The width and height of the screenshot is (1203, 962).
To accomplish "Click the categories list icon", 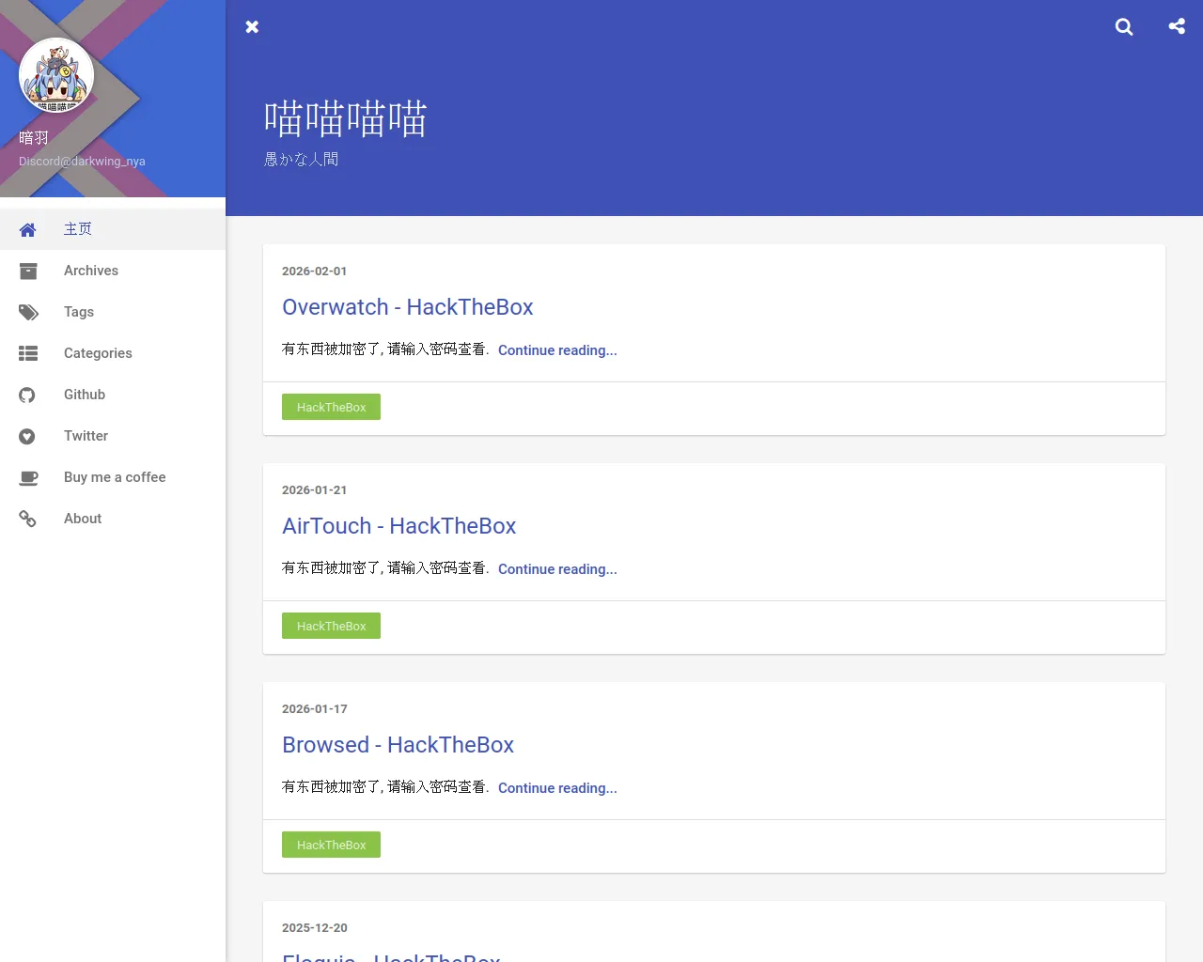I will point(28,354).
